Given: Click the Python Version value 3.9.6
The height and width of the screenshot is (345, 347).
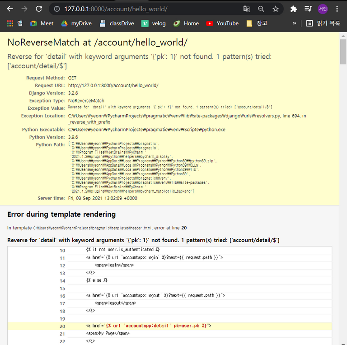Looking at the screenshot, I should (x=73, y=137).
